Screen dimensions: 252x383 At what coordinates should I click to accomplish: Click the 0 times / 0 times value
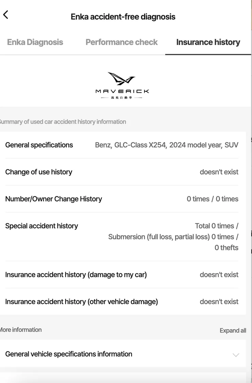coord(212,199)
